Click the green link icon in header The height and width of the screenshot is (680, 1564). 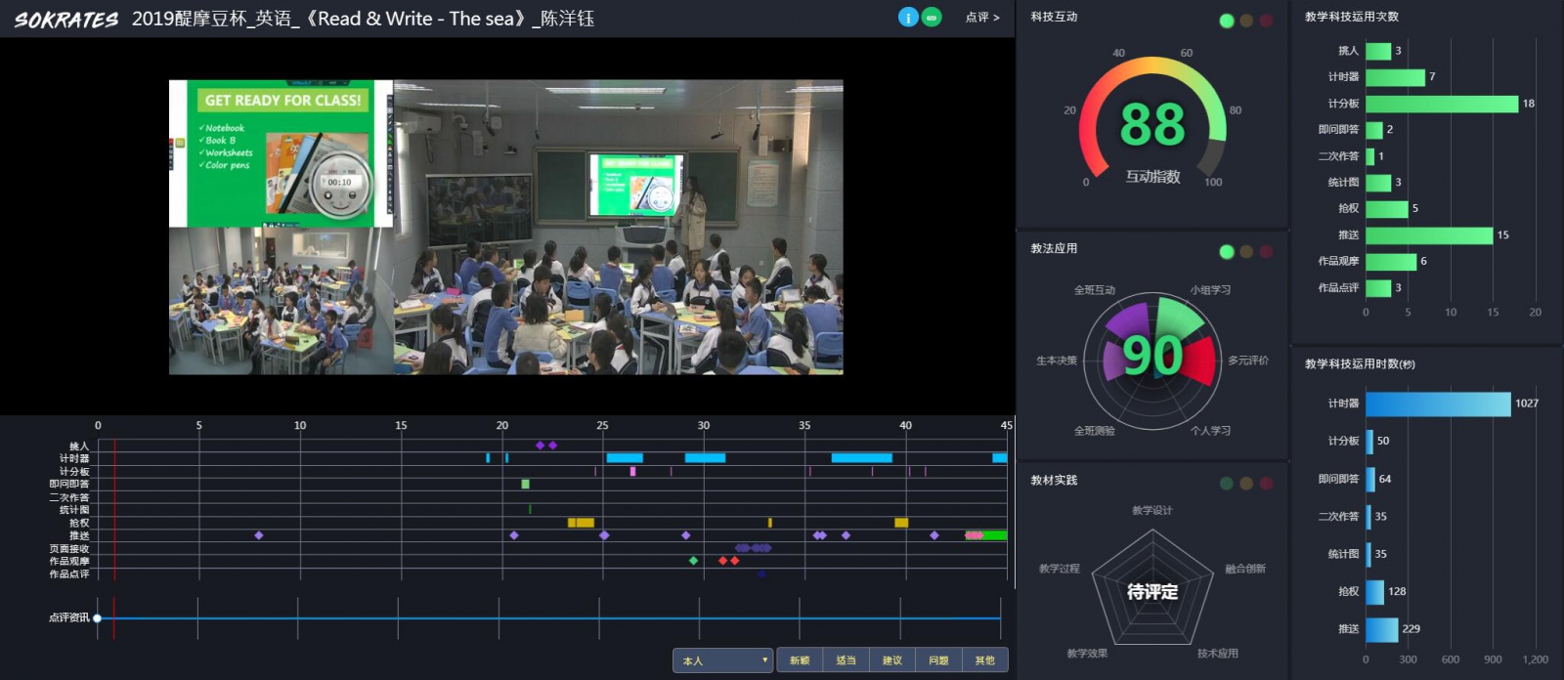click(x=932, y=18)
